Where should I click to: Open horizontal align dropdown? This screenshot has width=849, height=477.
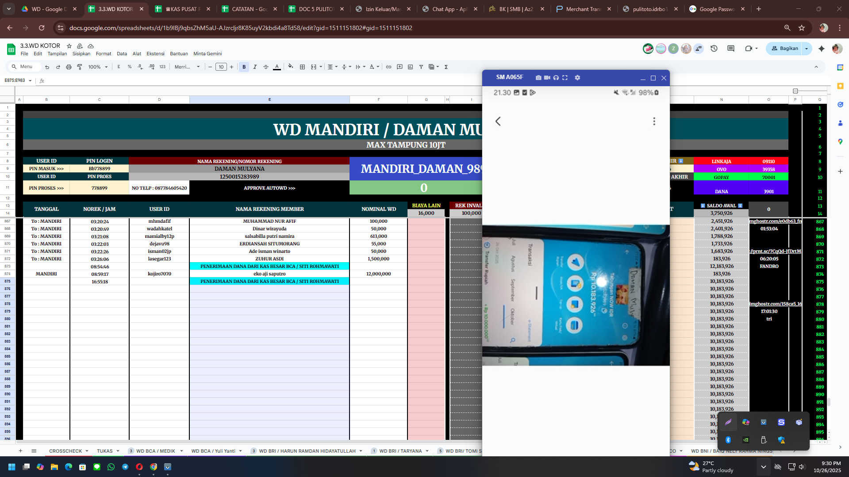click(332, 67)
